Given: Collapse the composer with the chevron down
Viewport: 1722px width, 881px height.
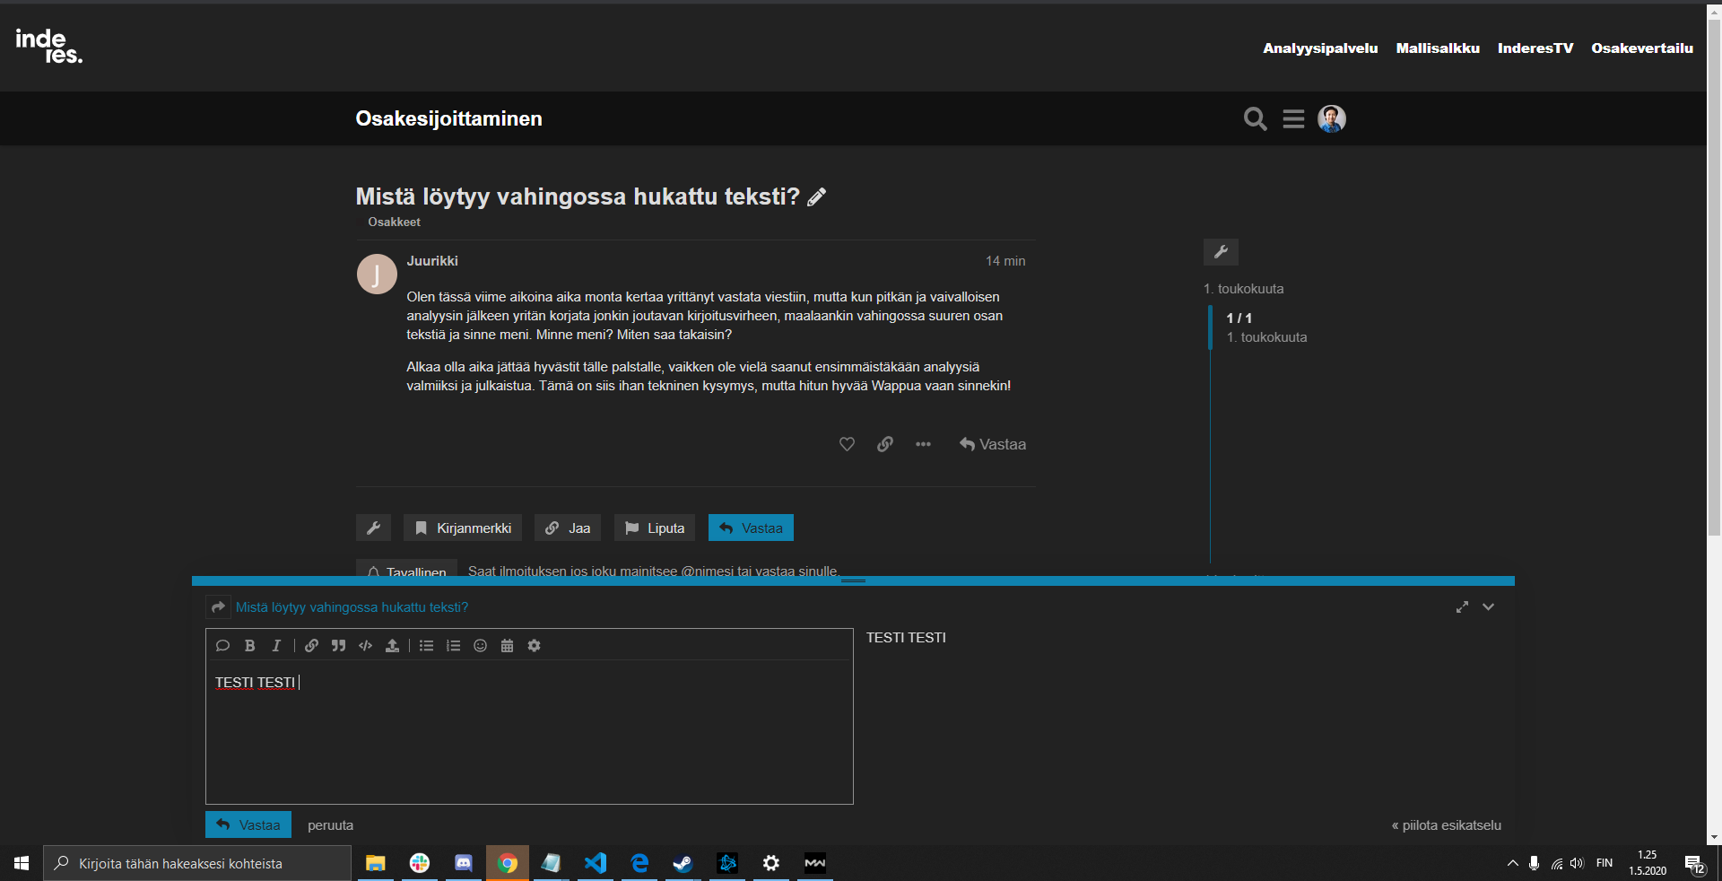Looking at the screenshot, I should 1489,607.
